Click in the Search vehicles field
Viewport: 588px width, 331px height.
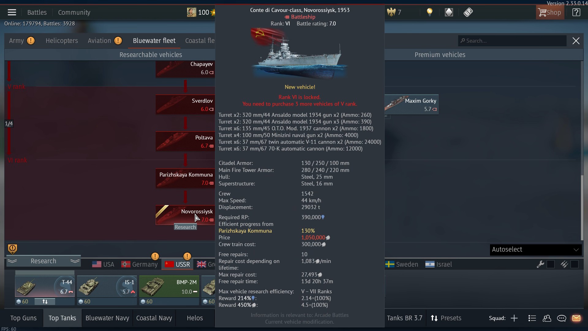tap(512, 41)
